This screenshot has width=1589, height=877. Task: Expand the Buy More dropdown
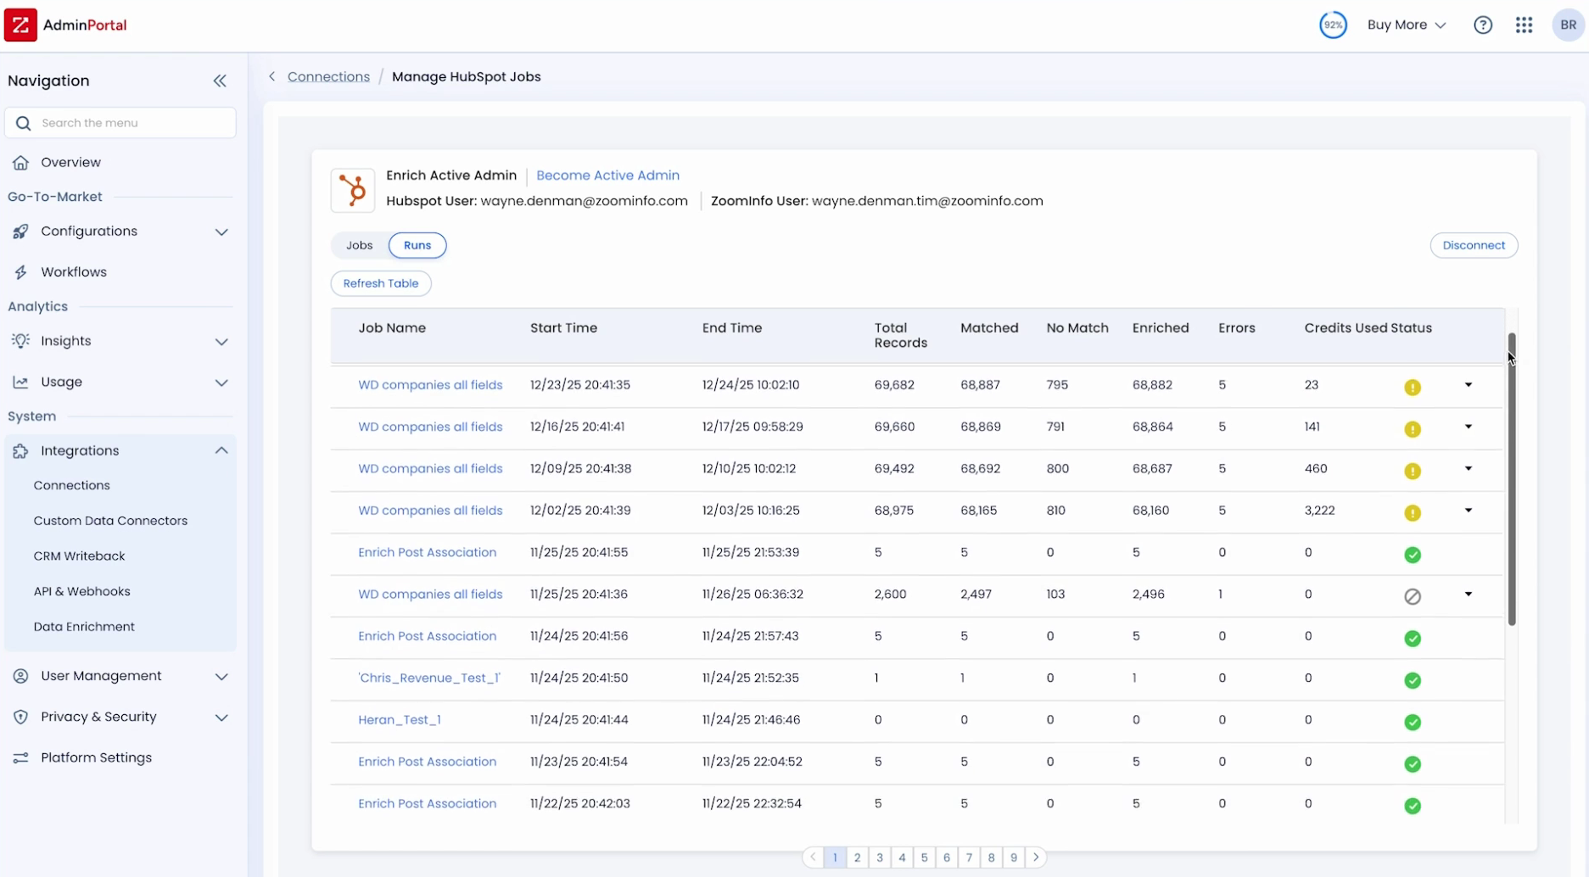pyautogui.click(x=1406, y=25)
